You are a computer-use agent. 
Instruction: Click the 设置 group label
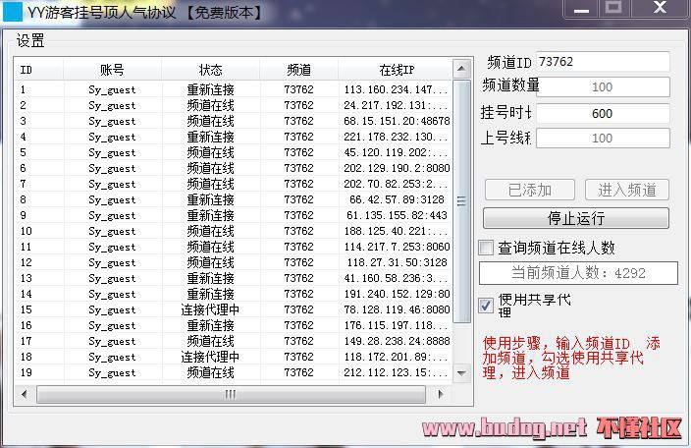point(30,41)
